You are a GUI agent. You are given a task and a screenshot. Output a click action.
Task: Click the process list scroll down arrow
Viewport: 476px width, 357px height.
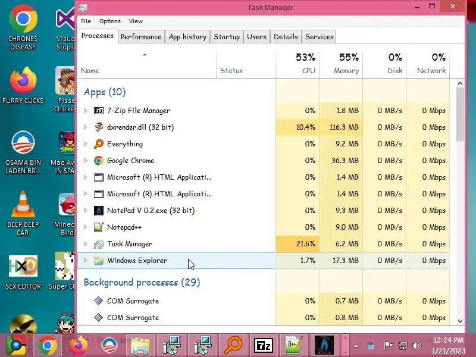(x=460, y=321)
